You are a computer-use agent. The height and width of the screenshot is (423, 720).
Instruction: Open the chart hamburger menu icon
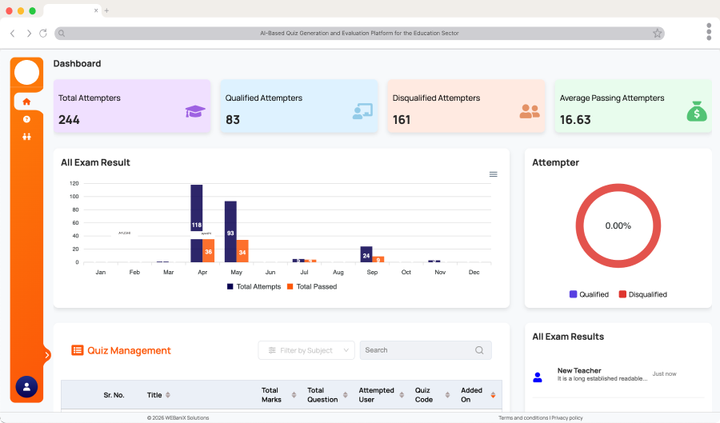pyautogui.click(x=493, y=174)
